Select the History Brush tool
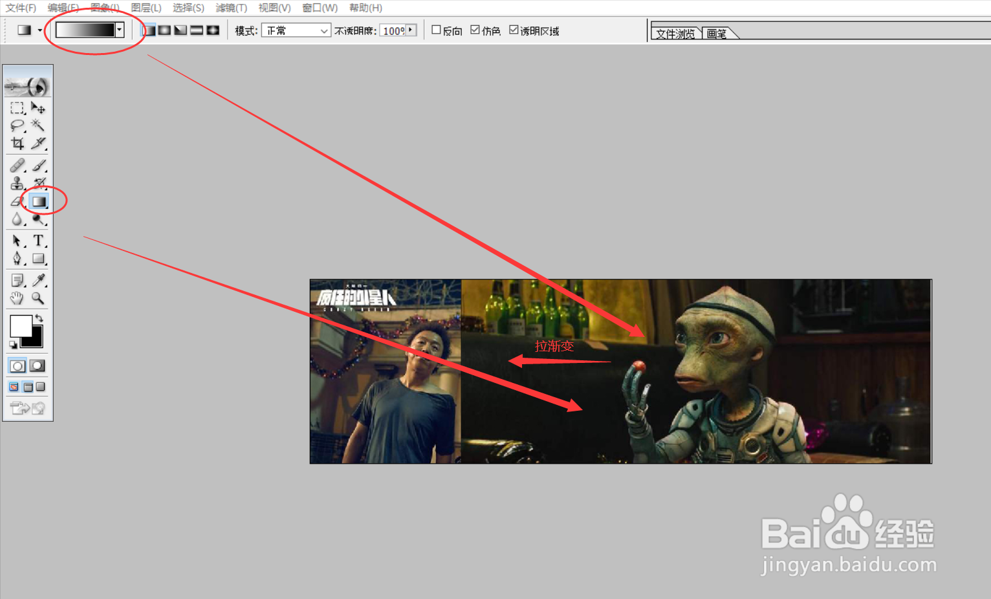The image size is (991, 599). (38, 184)
